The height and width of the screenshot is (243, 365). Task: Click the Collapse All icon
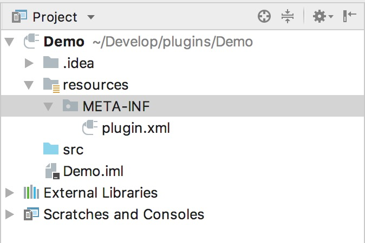point(288,17)
